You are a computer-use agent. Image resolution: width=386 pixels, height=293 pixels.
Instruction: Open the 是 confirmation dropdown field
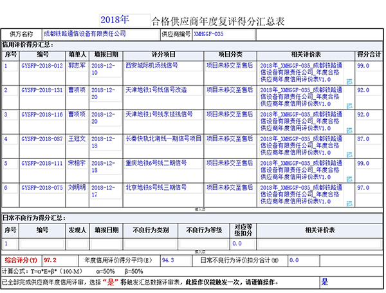[x=351, y=282]
